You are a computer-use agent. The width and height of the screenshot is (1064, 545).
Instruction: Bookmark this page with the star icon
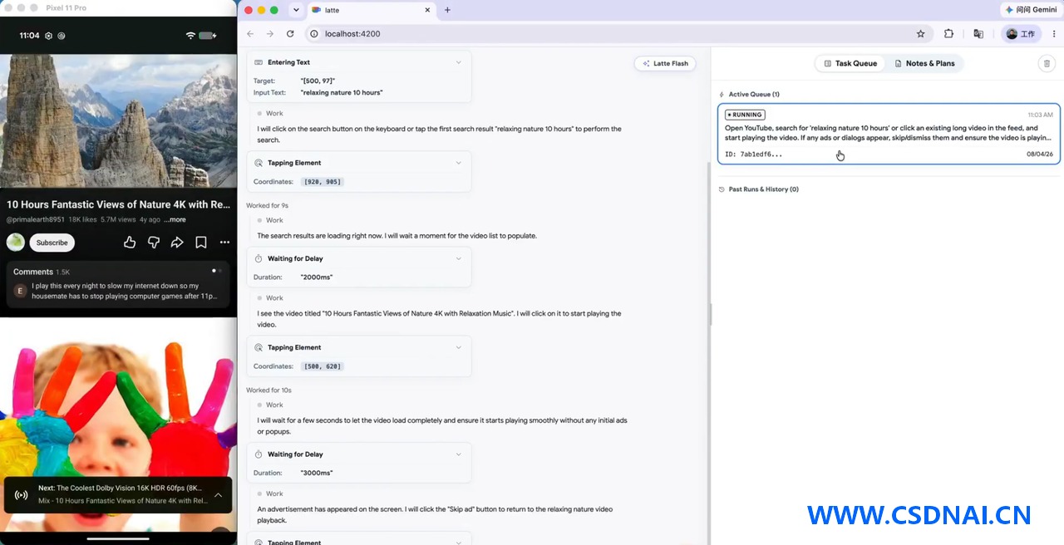(x=921, y=34)
